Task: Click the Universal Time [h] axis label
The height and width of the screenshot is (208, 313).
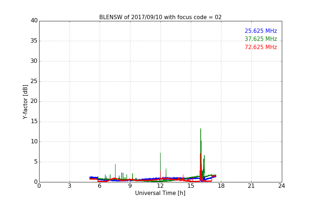Action: tap(160, 193)
